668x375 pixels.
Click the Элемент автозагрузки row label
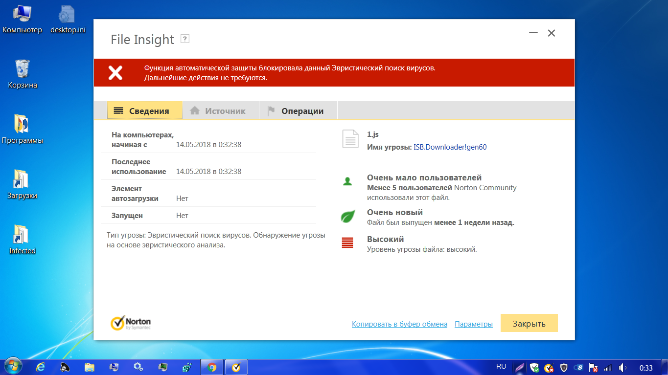click(135, 194)
